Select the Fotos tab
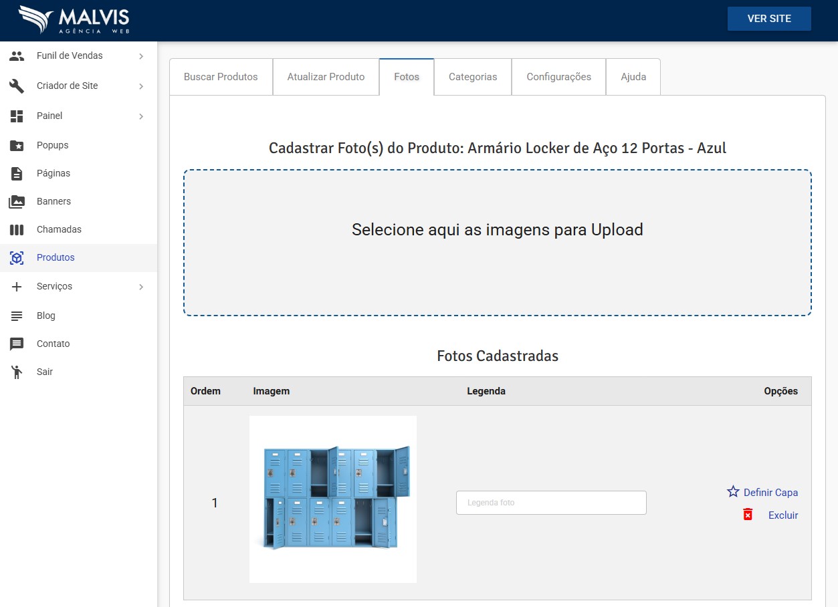 407,77
